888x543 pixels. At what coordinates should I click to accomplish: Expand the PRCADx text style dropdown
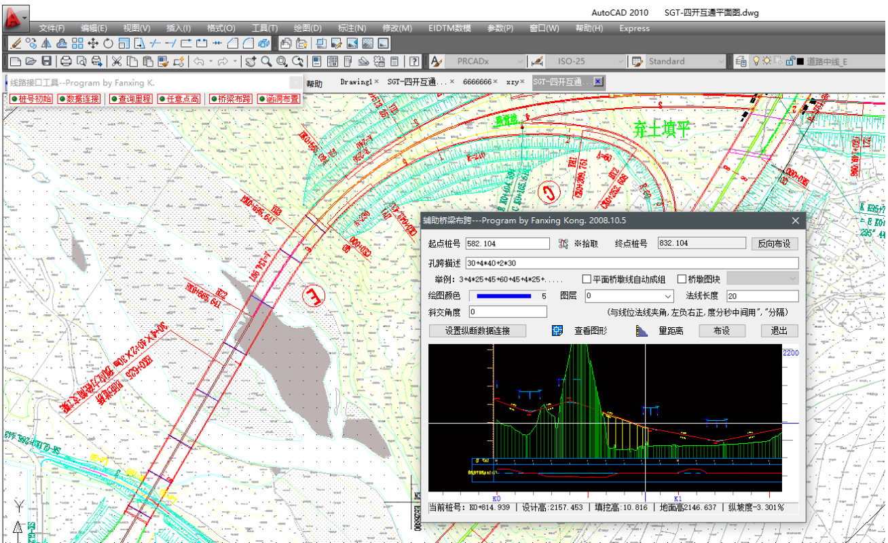point(520,62)
